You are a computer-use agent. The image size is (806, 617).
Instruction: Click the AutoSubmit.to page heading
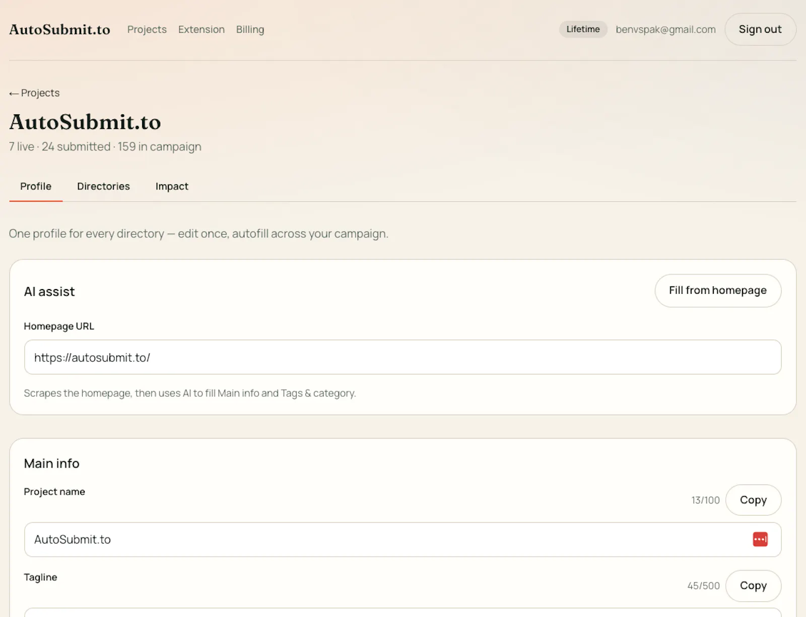[x=85, y=122]
